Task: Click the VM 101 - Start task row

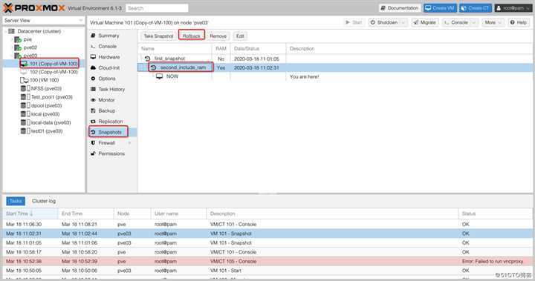Action: click(267, 271)
